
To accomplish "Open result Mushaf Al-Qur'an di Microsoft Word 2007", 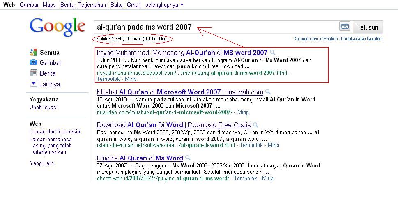I will point(180,92).
